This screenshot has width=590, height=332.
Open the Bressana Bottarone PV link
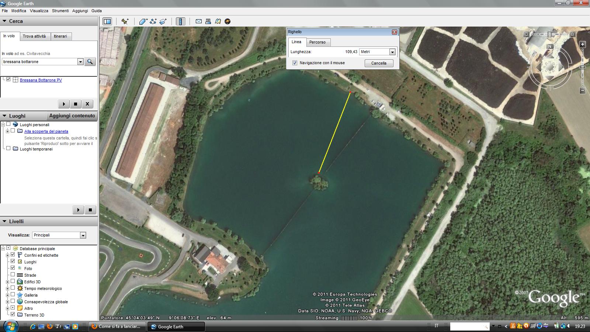tap(41, 80)
